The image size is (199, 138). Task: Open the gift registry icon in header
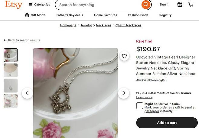180,5
